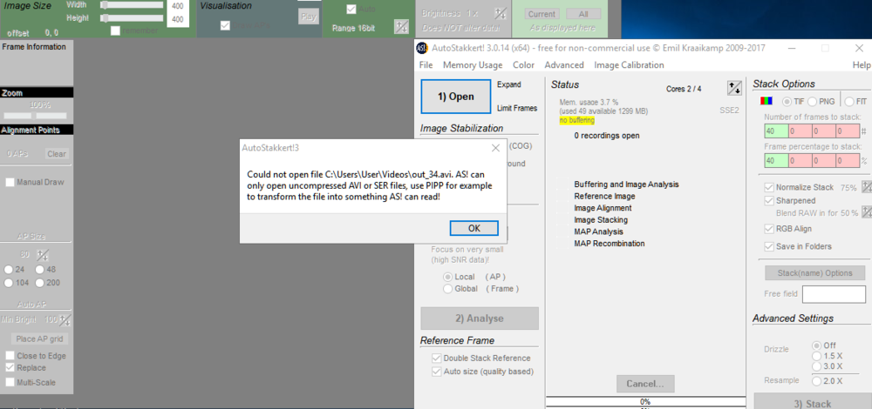Click the Limit Frames label
Image resolution: width=872 pixels, height=409 pixels.
tap(516, 108)
